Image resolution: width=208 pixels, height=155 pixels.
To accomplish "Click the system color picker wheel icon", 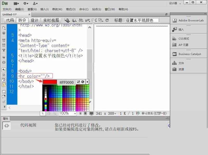I will (x=83, y=82).
